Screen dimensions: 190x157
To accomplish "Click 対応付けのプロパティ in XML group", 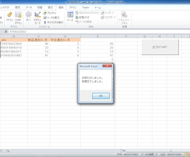I will tap(87, 13).
